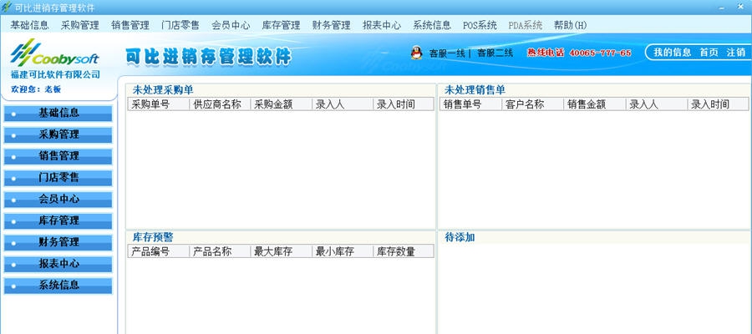752x334 pixels.
Task: Click the 最大库存 column header
Action: [282, 251]
